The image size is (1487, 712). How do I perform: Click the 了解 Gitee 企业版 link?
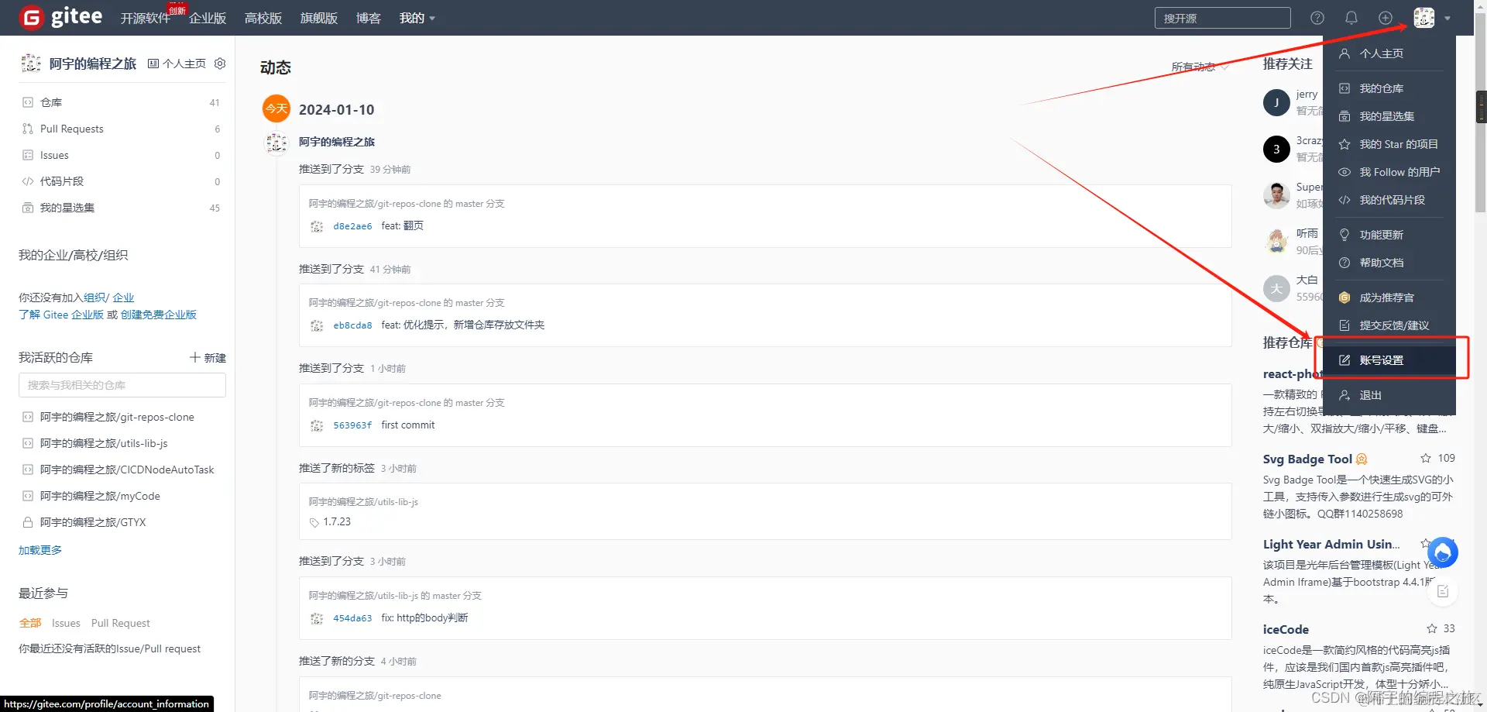click(x=61, y=315)
